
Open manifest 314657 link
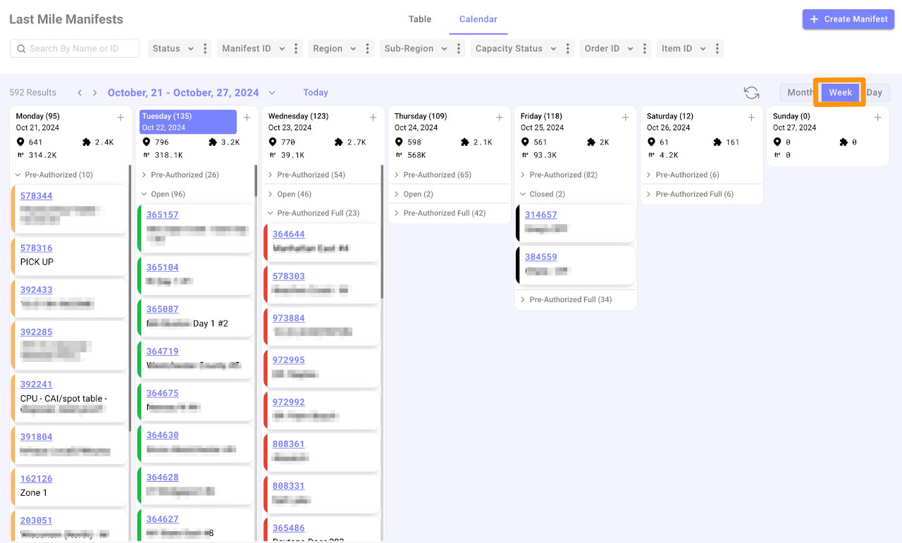pos(540,215)
